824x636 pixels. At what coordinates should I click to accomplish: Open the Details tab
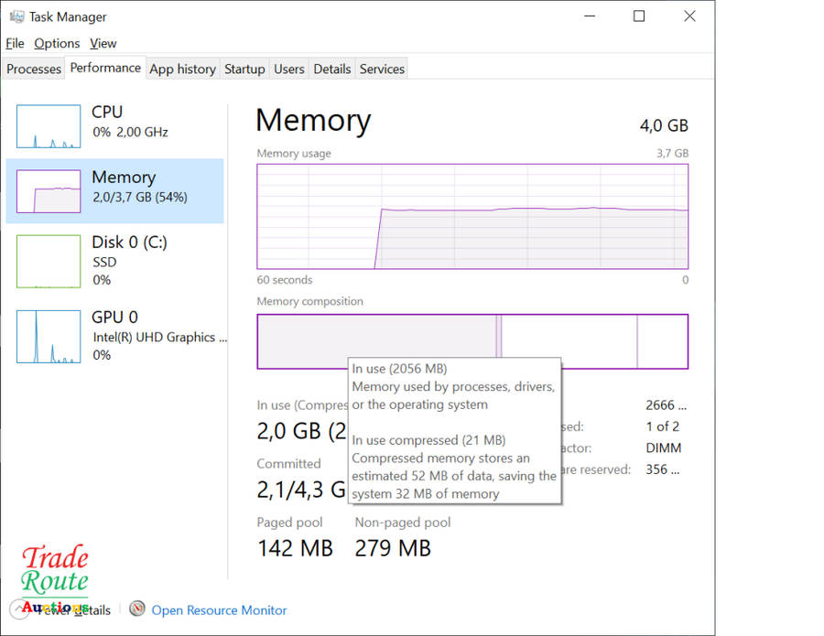[x=331, y=69]
